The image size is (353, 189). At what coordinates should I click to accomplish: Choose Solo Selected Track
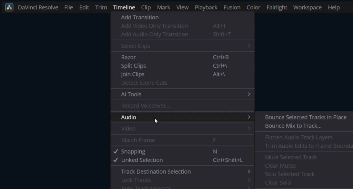point(304,175)
